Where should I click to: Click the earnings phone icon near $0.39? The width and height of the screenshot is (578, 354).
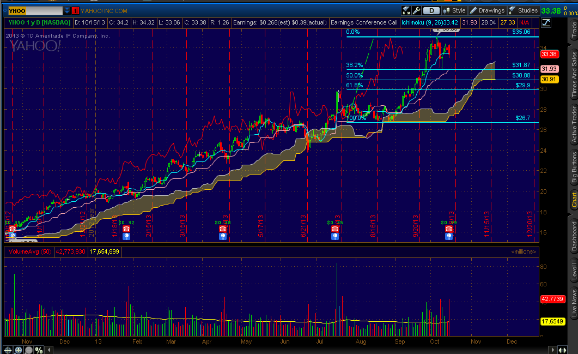(x=448, y=230)
